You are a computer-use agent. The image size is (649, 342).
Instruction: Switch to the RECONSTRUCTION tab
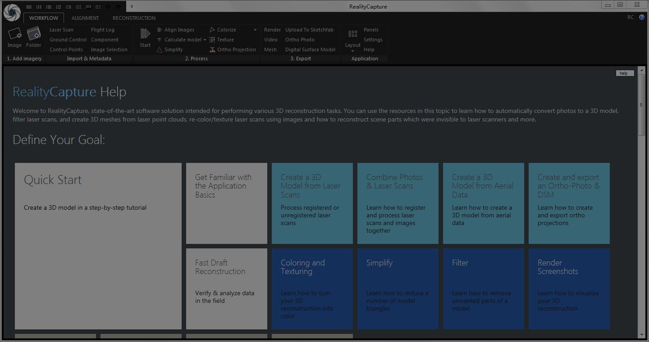tap(134, 18)
